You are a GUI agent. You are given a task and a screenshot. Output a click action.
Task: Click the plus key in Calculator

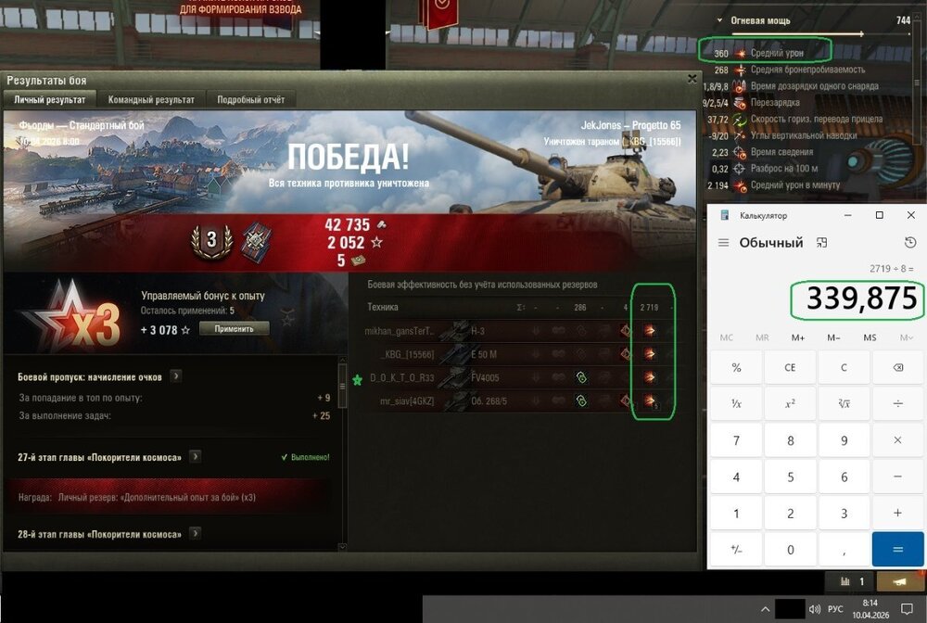[897, 513]
